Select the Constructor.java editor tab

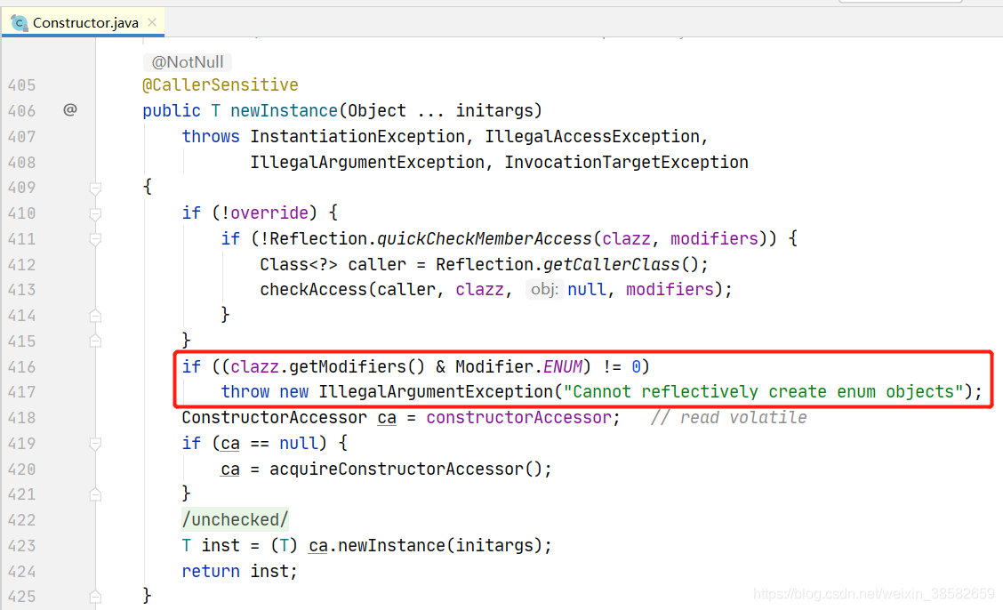(x=84, y=23)
